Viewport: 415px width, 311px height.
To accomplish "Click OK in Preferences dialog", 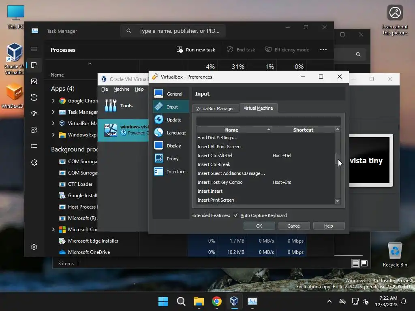I will tap(259, 226).
